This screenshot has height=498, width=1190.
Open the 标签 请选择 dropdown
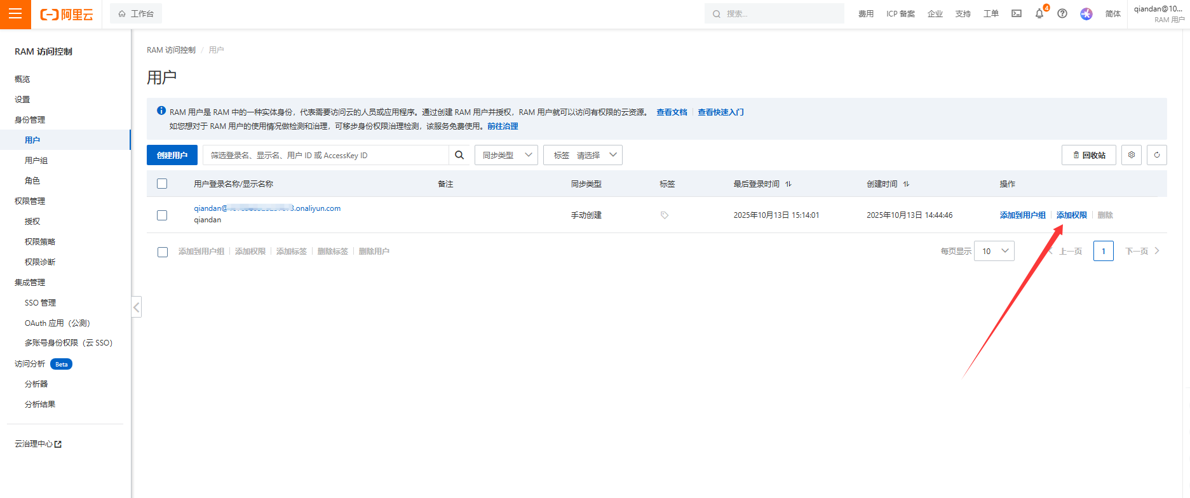[x=583, y=155]
